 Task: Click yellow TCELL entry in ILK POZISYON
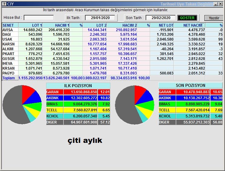click(54, 110)
